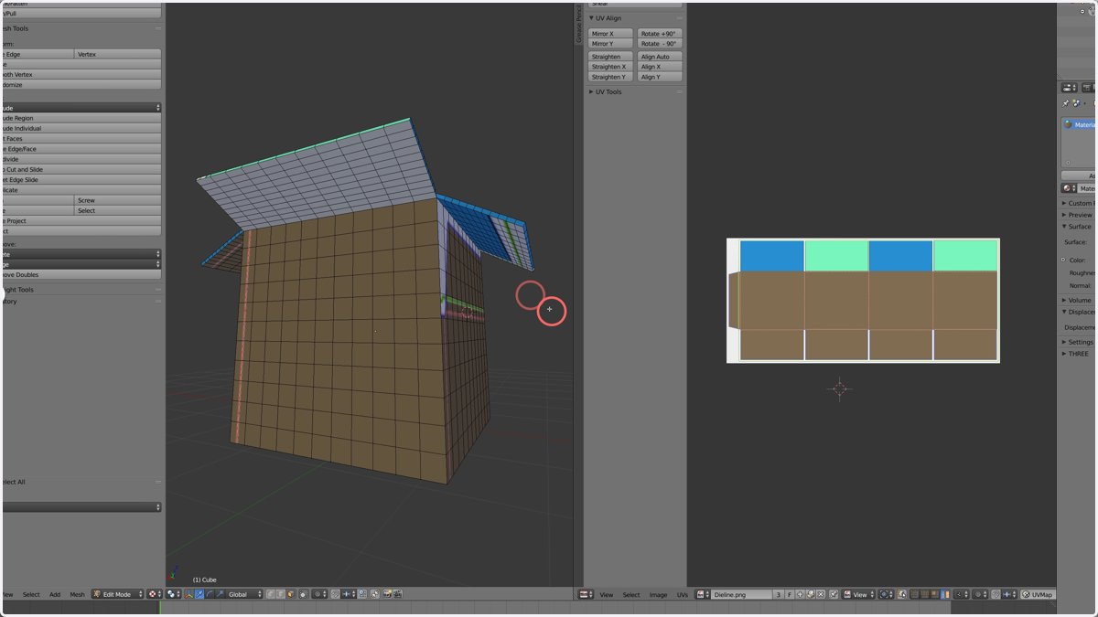Click Rotate +90° button
The height and width of the screenshot is (617, 1098).
coord(660,34)
